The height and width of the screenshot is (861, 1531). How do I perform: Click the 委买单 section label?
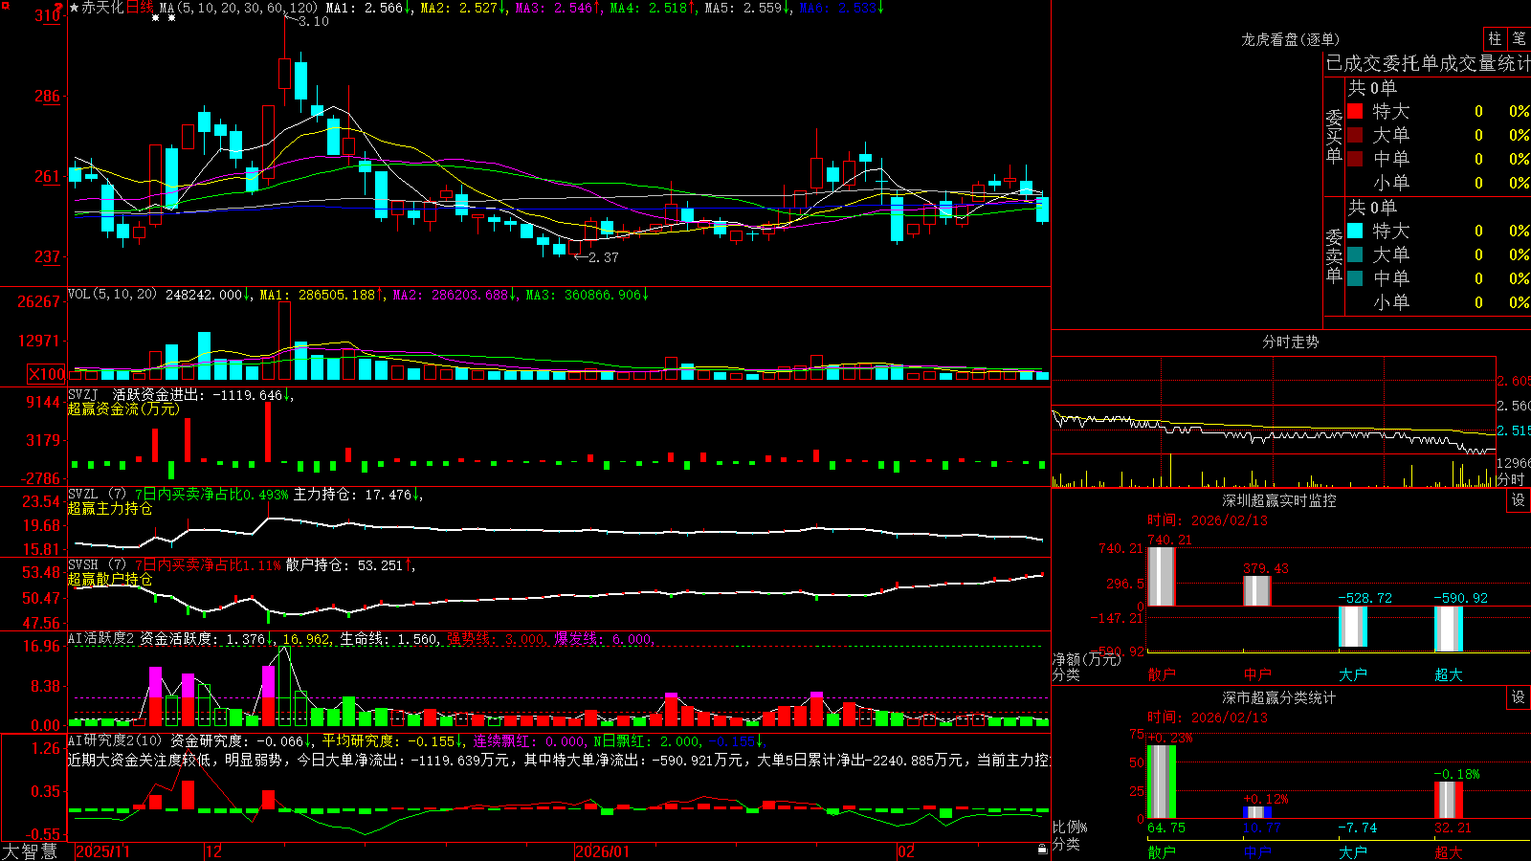[x=1334, y=137]
